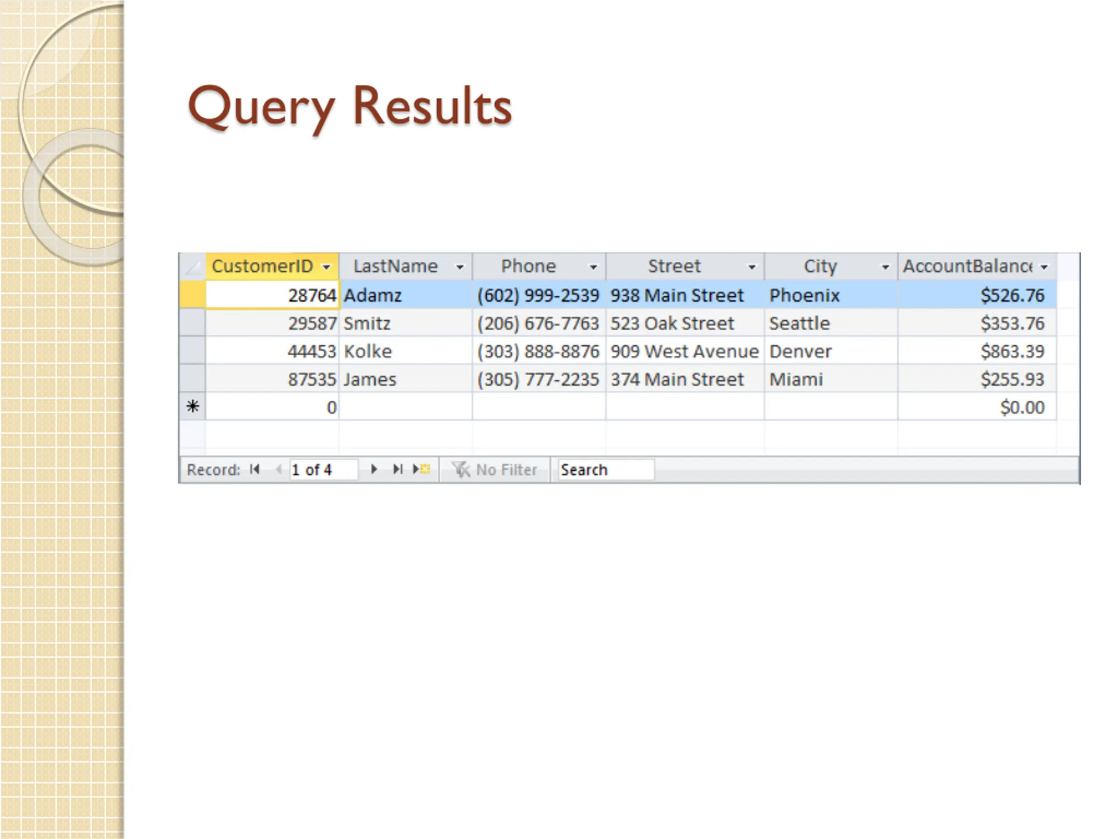Click balance $353.76
This screenshot has height=839, width=1118.
pyautogui.click(x=977, y=322)
